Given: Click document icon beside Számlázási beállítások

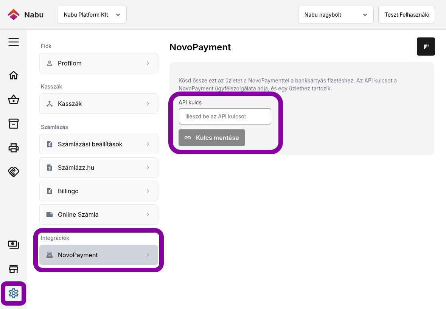Looking at the screenshot, I should pyautogui.click(x=50, y=144).
